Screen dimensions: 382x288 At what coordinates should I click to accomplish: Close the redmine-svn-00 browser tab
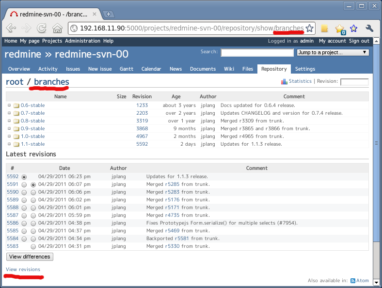[95, 14]
